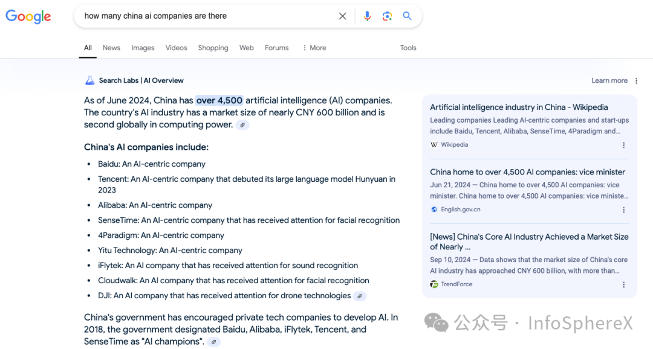This screenshot has height=349, width=653.
Task: Click the TrendForce favicon on the third result
Action: click(x=434, y=284)
